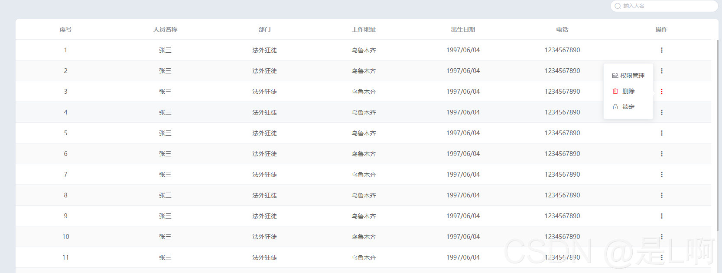
Task: Focus the 输入人名 search field
Action: click(664, 6)
